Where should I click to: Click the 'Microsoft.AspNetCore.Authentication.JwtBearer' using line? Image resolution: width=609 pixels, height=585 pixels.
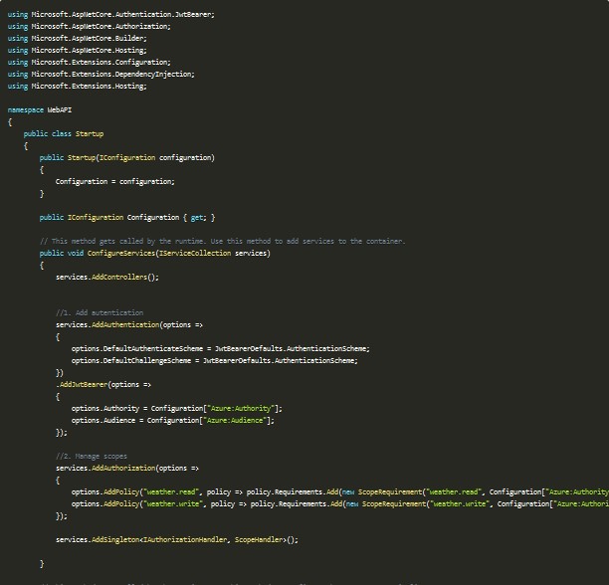coord(111,14)
